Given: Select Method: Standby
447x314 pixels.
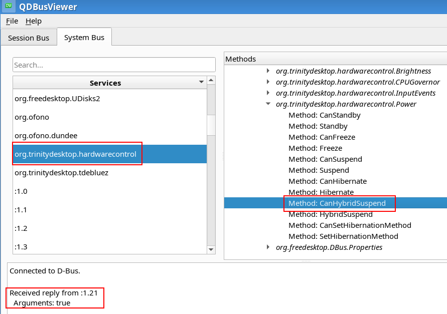Looking at the screenshot, I should (318, 126).
